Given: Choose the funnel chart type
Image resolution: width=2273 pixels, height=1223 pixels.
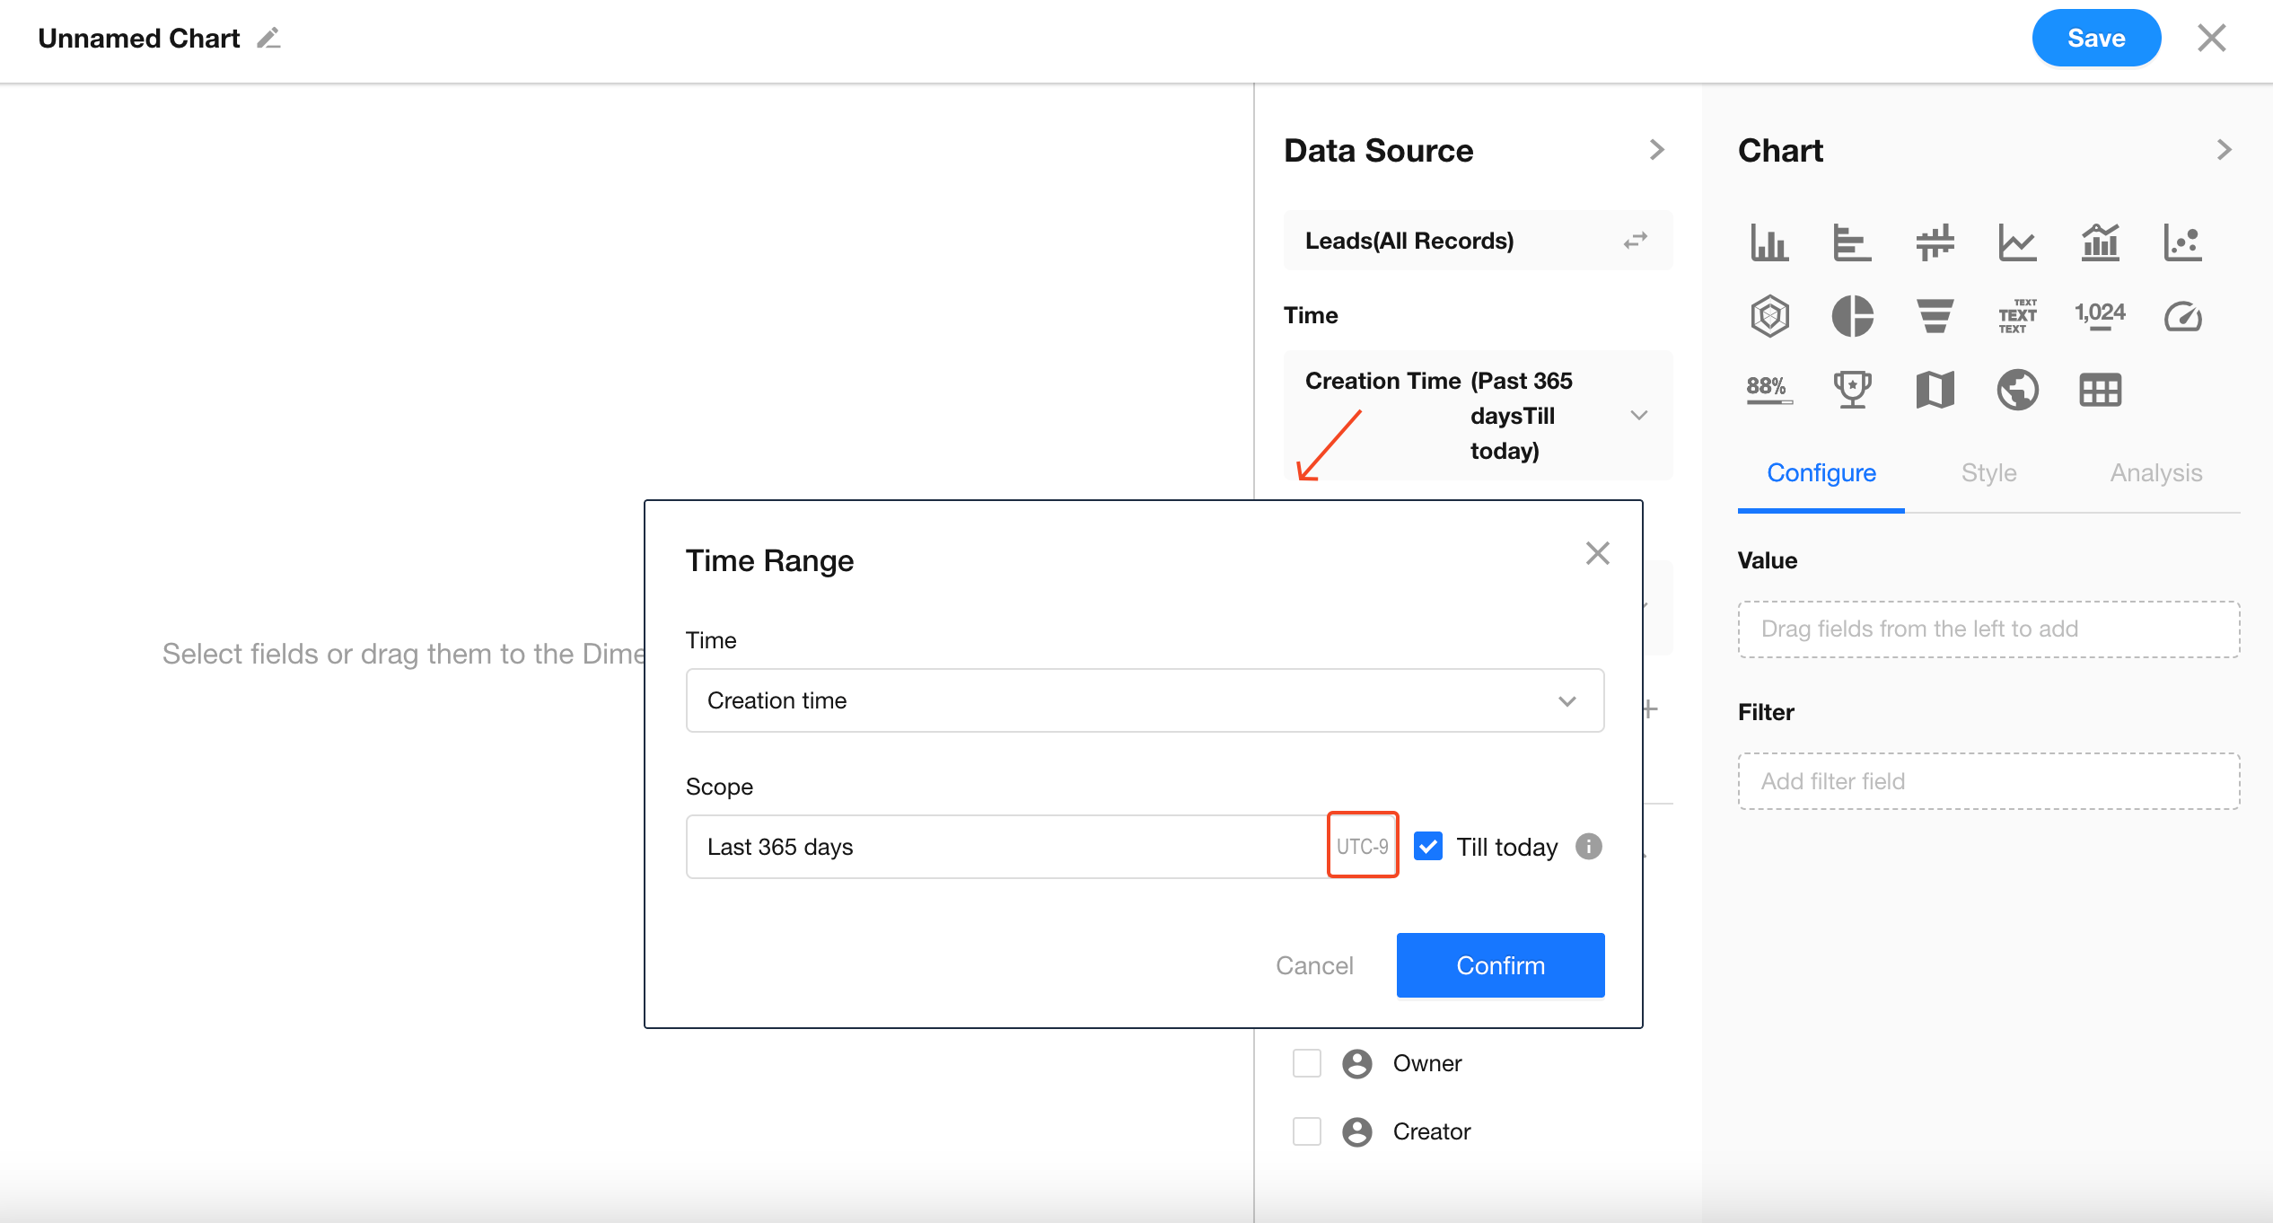Looking at the screenshot, I should pos(1935,315).
